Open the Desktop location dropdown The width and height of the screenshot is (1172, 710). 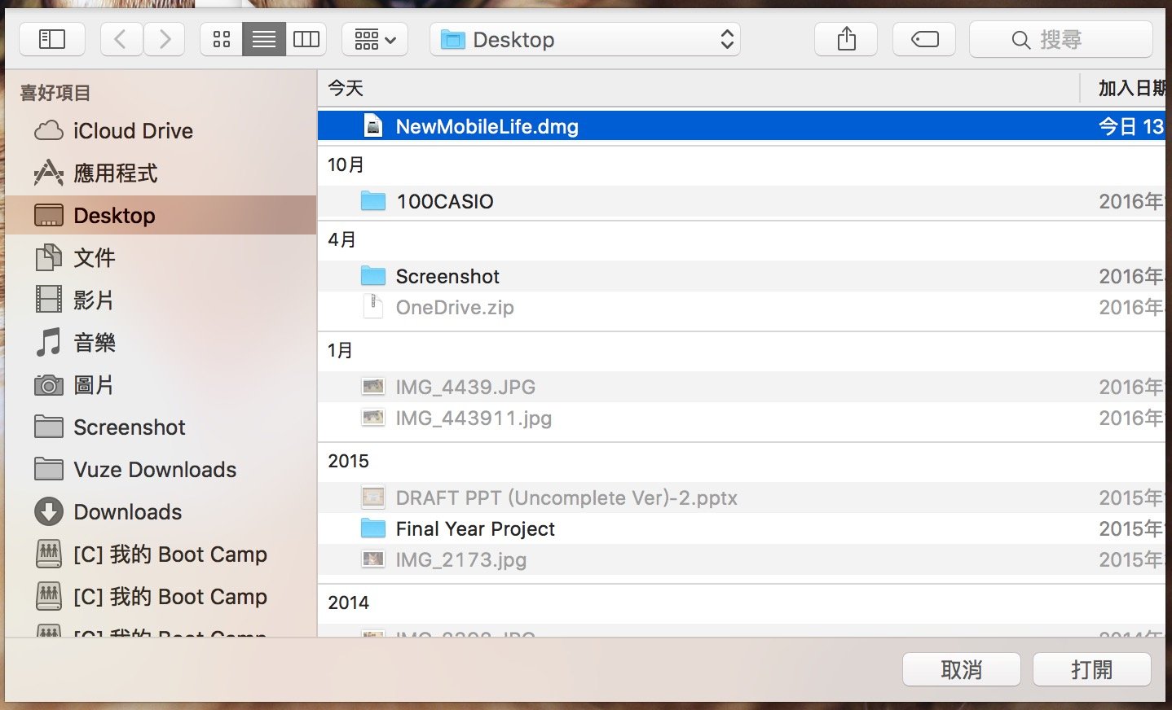coord(584,39)
